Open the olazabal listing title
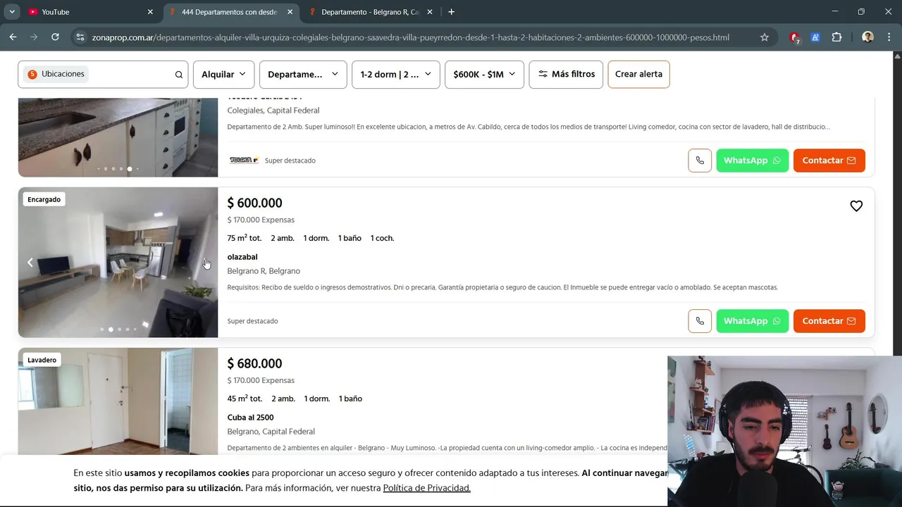Image resolution: width=902 pixels, height=507 pixels. click(242, 257)
